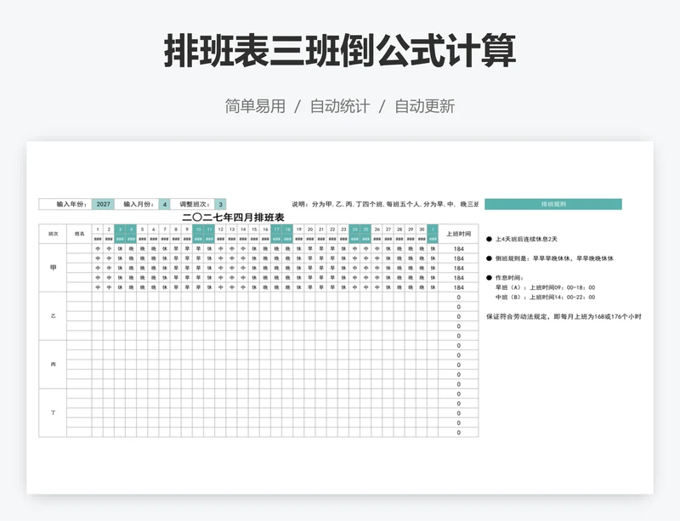This screenshot has width=680, height=521.
Task: Select the month input showing 4
Action: [164, 204]
